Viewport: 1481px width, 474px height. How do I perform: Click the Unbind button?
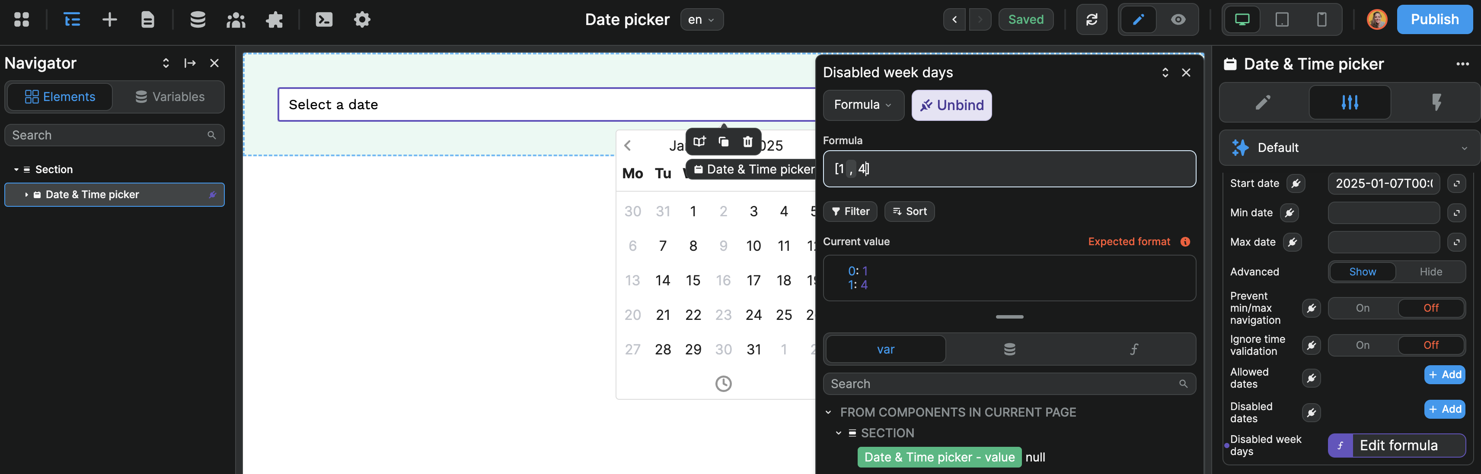[951, 105]
